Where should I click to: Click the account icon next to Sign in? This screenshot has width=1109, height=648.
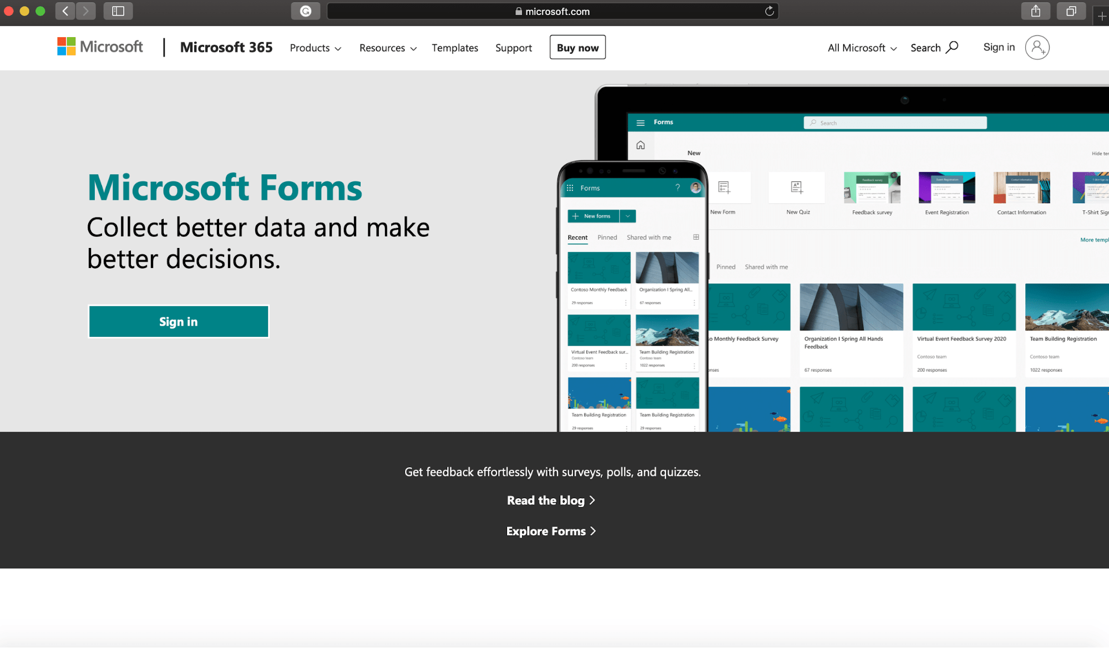pyautogui.click(x=1037, y=48)
